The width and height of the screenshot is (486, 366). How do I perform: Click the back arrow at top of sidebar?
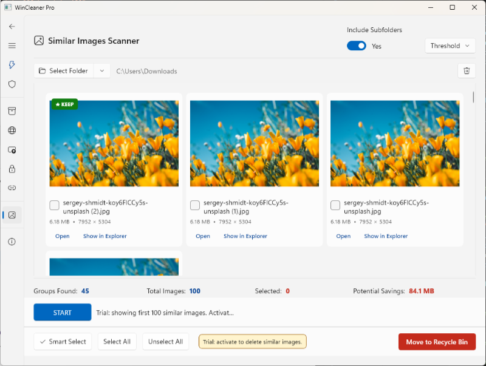(12, 26)
